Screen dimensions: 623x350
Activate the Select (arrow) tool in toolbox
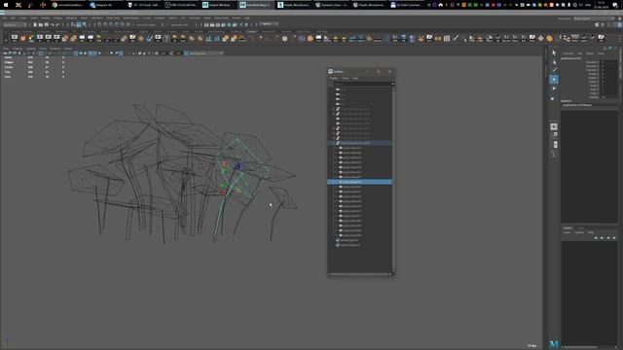[554, 52]
